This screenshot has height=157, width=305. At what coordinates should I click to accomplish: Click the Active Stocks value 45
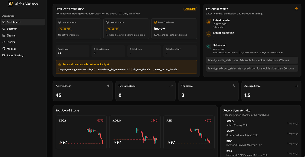point(59,95)
